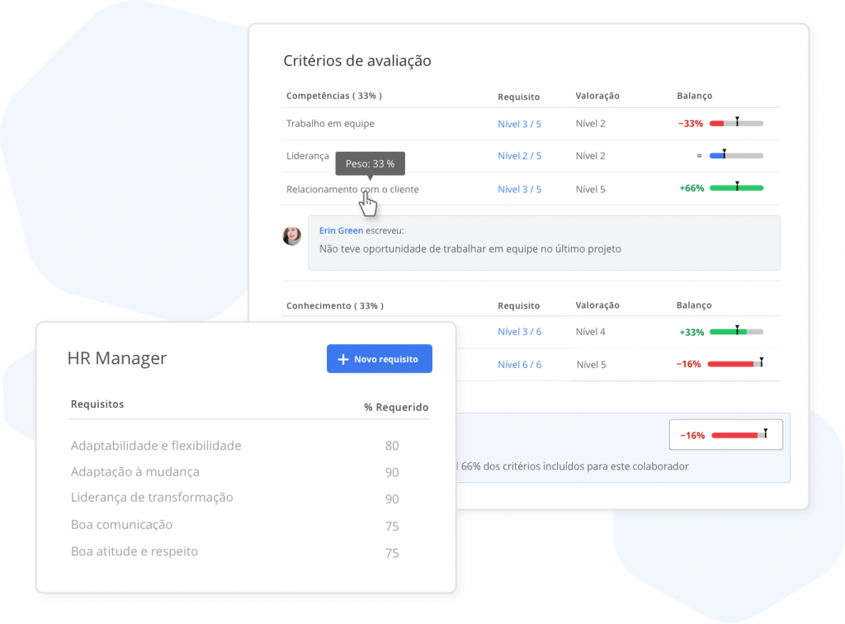This screenshot has width=845, height=624.
Task: Select the Boa comunicação requirement
Action: point(122,525)
